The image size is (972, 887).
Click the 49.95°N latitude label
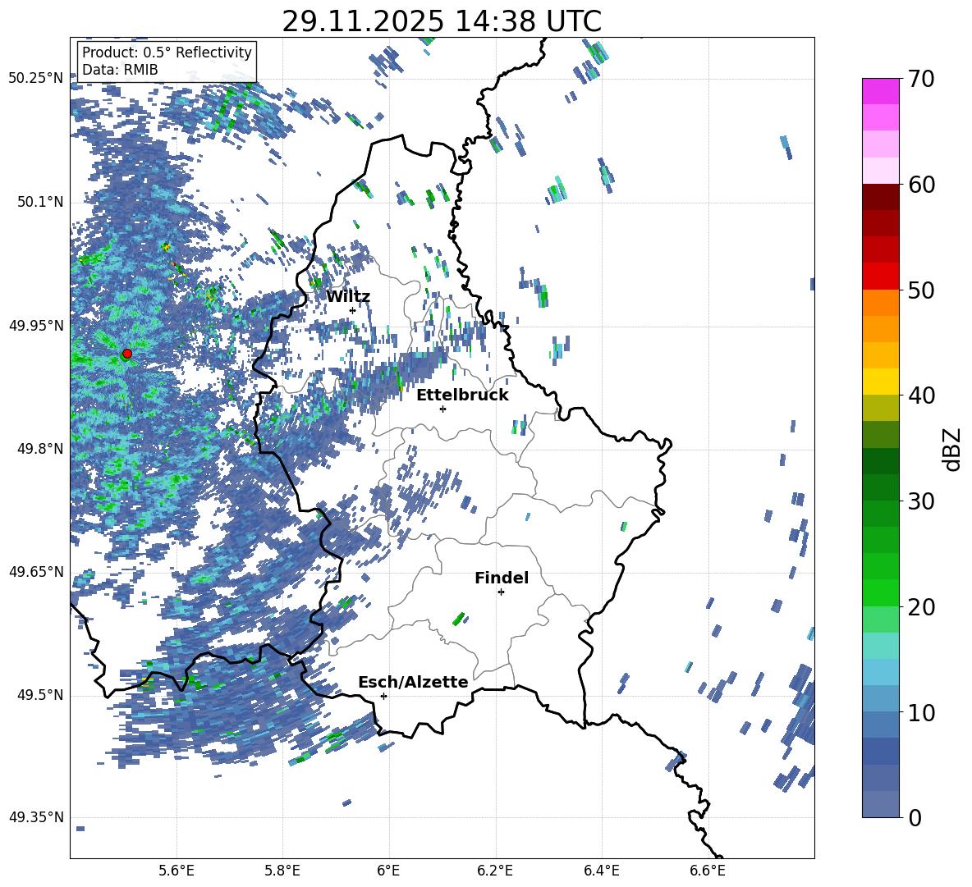[36, 326]
